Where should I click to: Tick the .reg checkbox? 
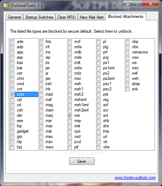point(98,100)
